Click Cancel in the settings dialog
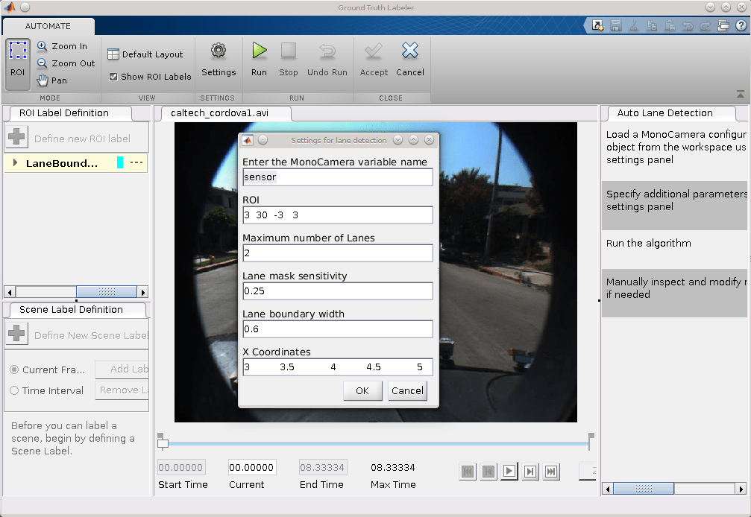Screen dimensions: 751x517 click(407, 391)
